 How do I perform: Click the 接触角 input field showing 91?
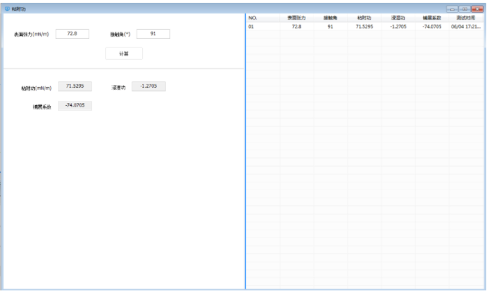[x=153, y=33]
